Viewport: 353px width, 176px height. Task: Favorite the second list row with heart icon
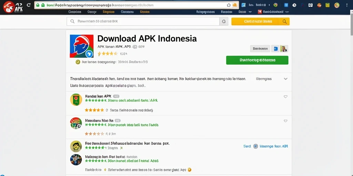(285, 121)
